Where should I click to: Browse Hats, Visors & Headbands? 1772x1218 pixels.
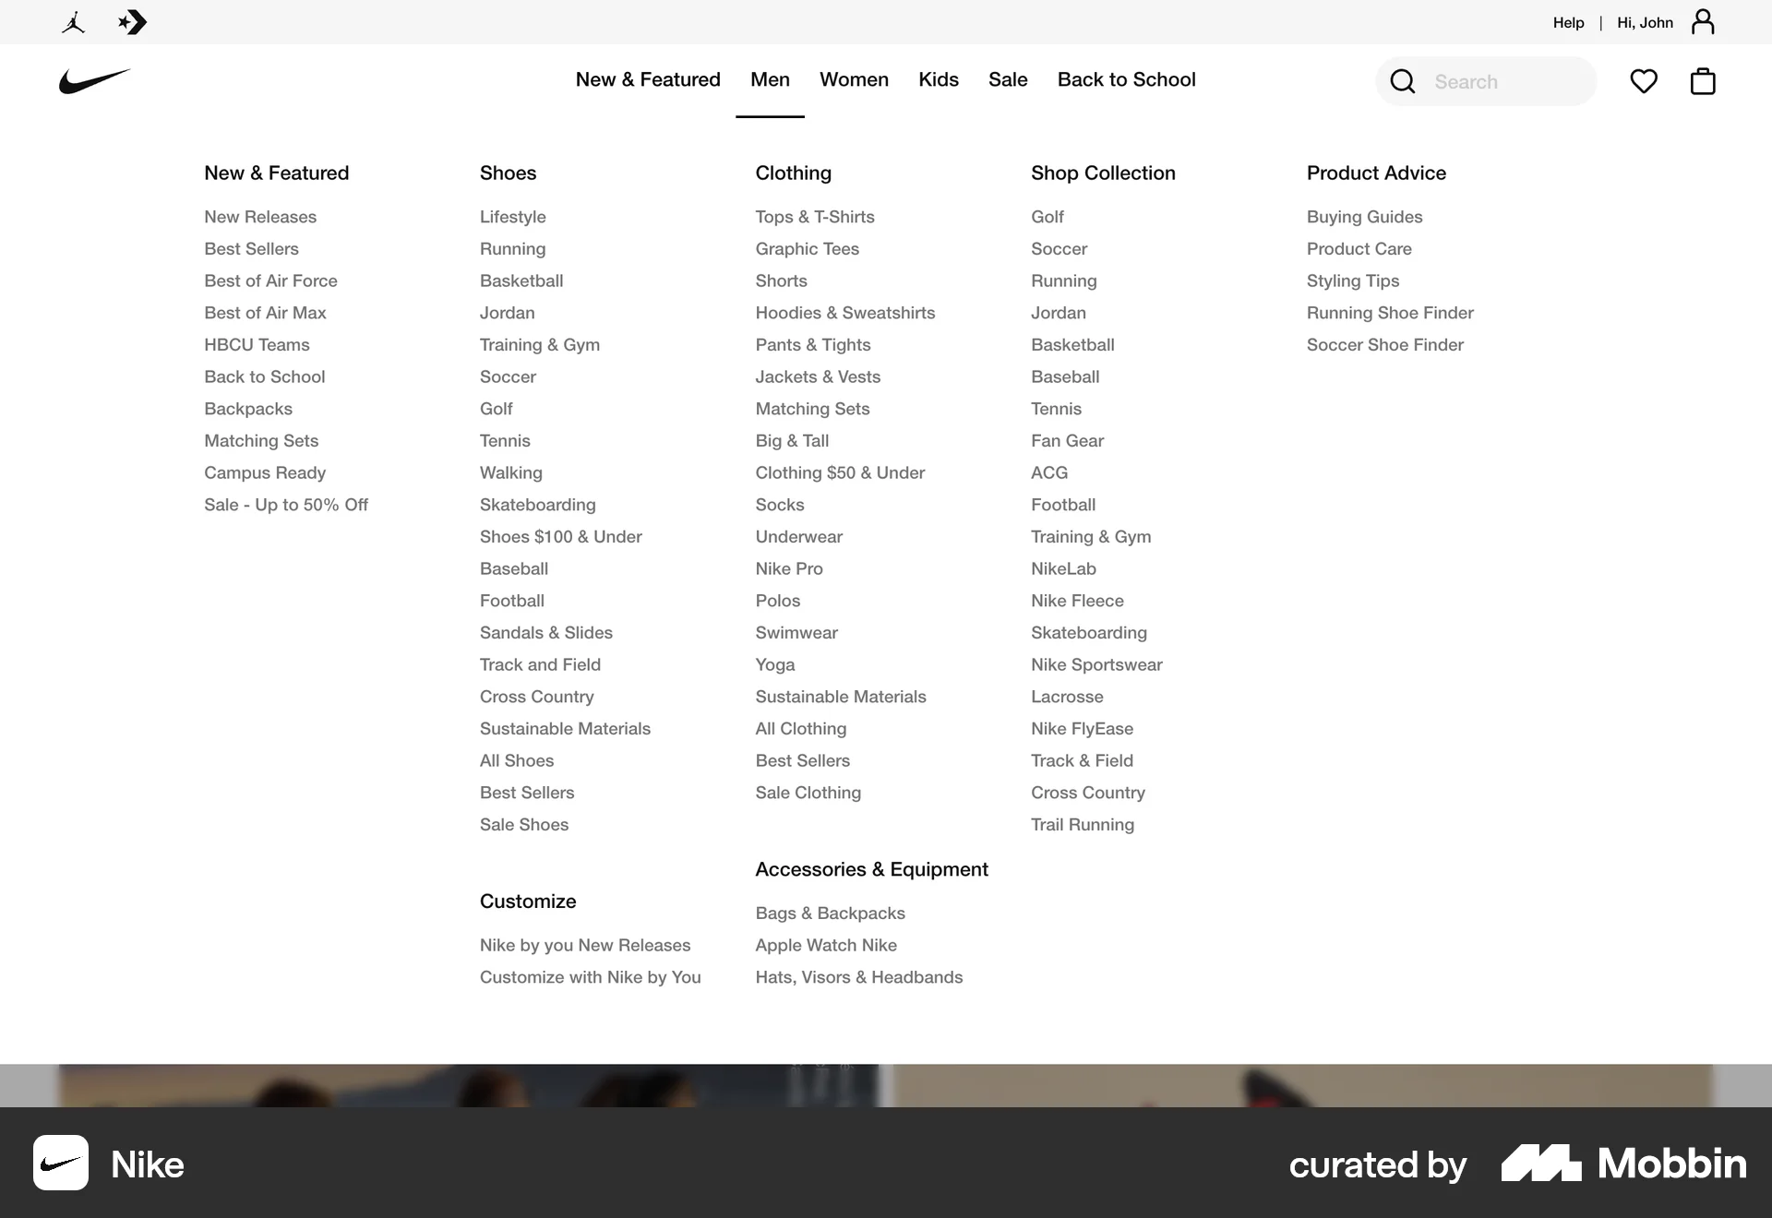858,976
